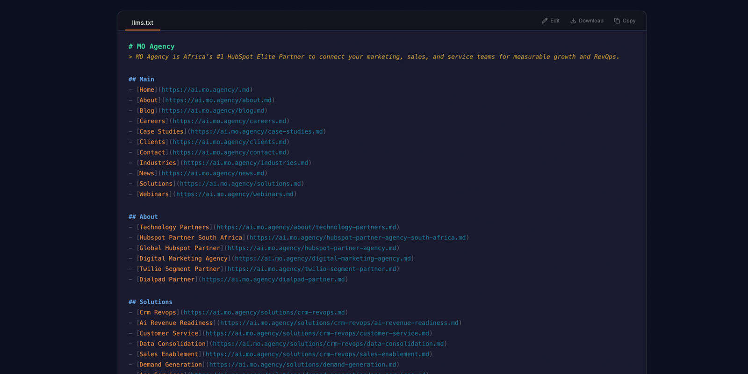Screen dimensions: 748x374
Task: Click the Demand Generation link row
Action: click(x=264, y=365)
